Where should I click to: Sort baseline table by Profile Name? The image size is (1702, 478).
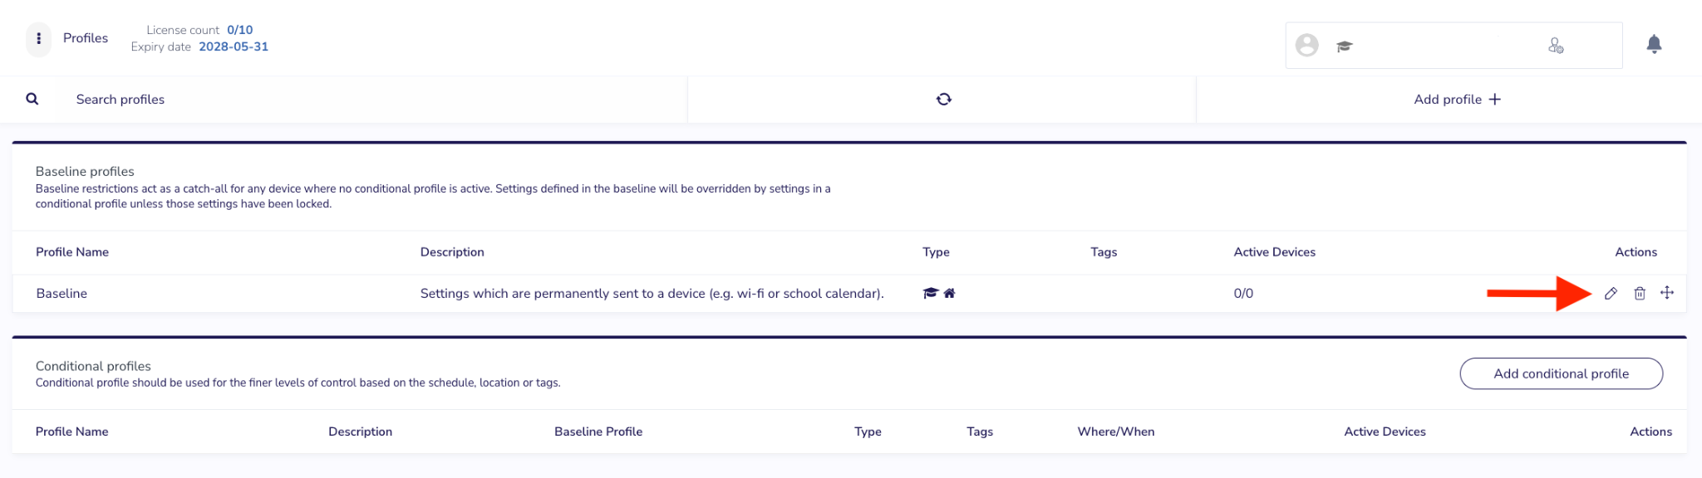tap(72, 252)
